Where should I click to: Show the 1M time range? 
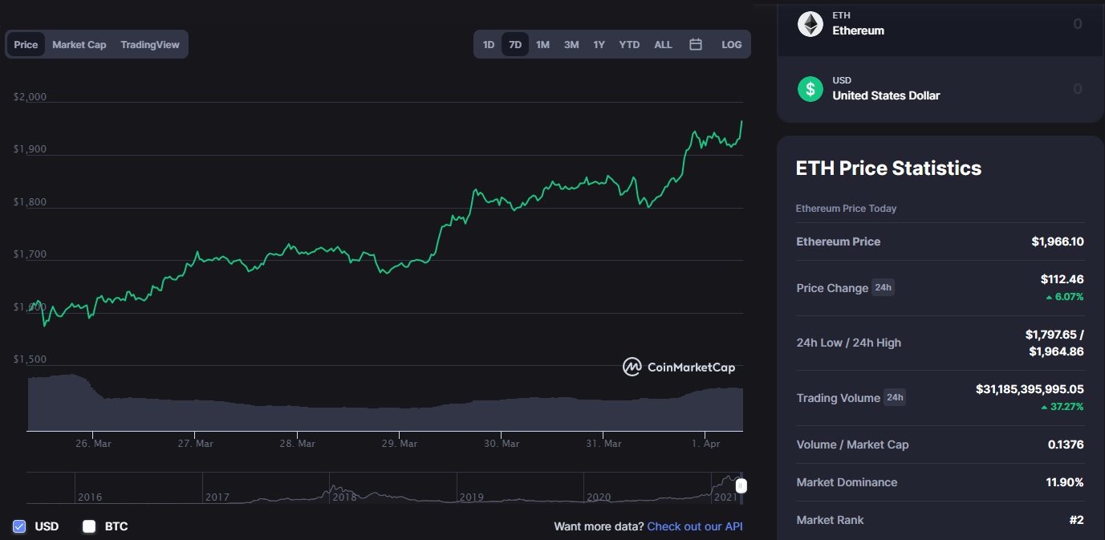pos(542,45)
